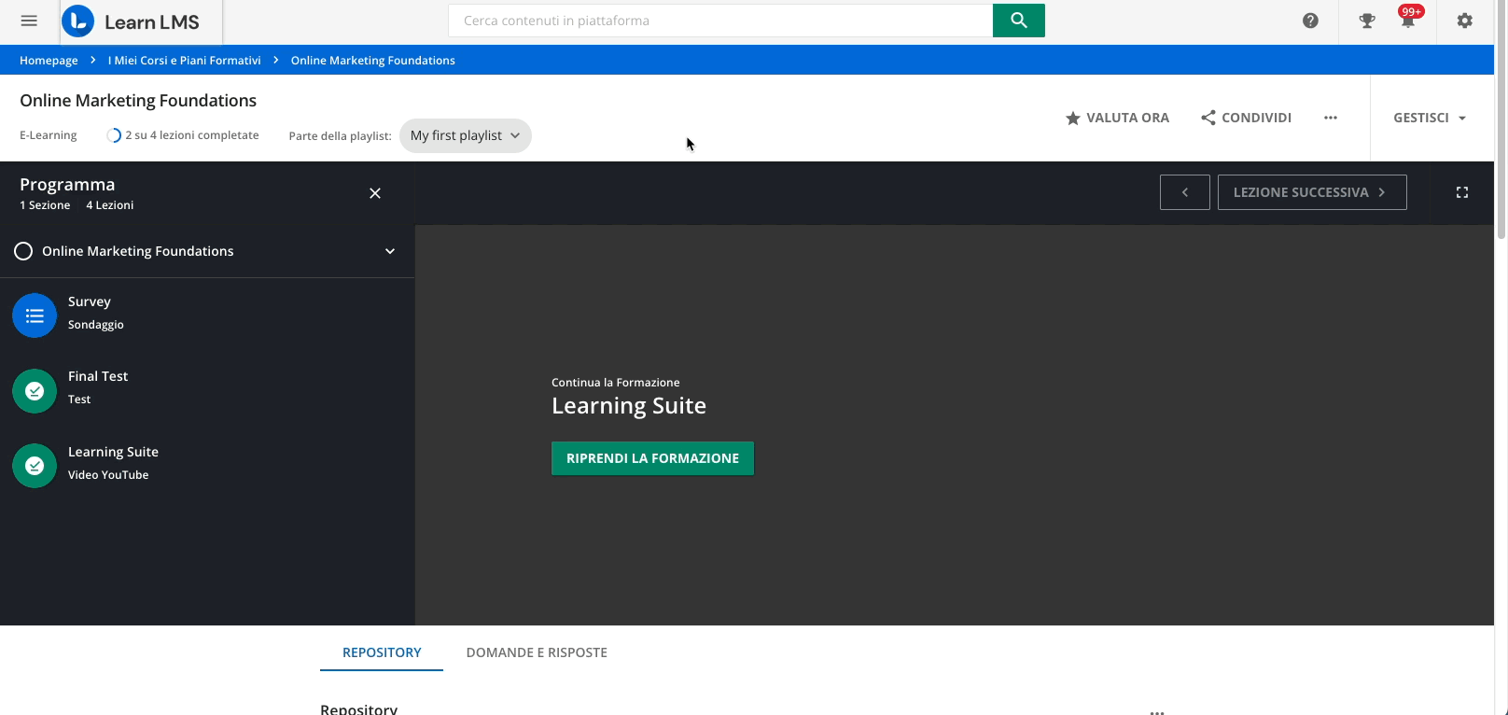Click the '4 Lezioni' count text

[110, 205]
